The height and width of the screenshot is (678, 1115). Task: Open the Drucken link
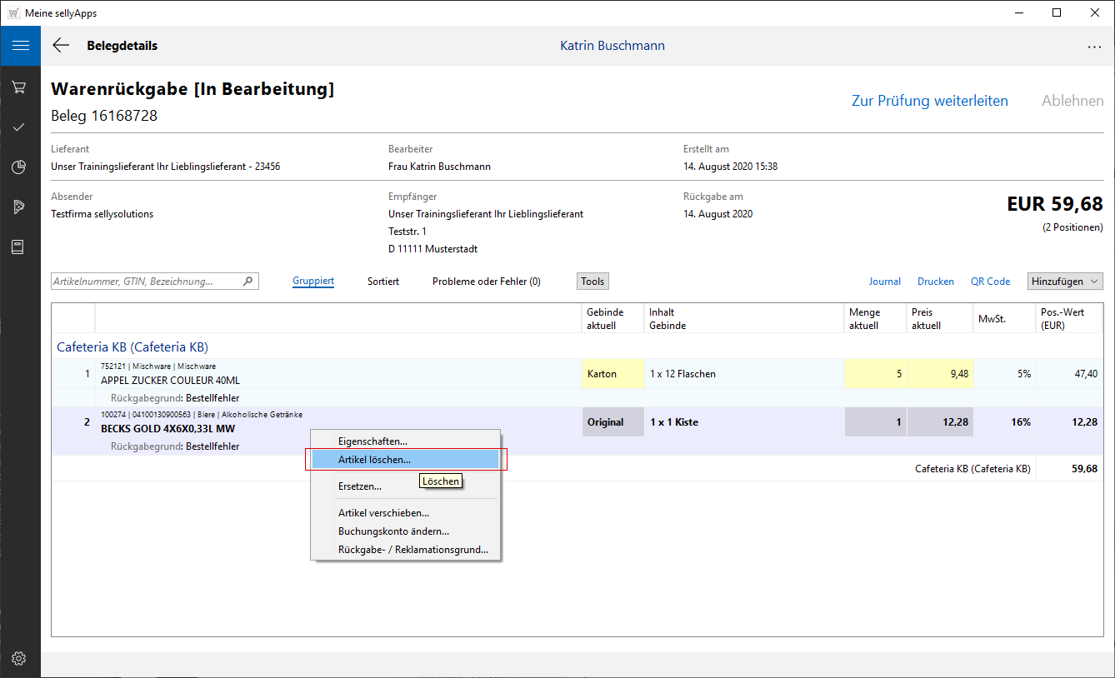(x=936, y=282)
